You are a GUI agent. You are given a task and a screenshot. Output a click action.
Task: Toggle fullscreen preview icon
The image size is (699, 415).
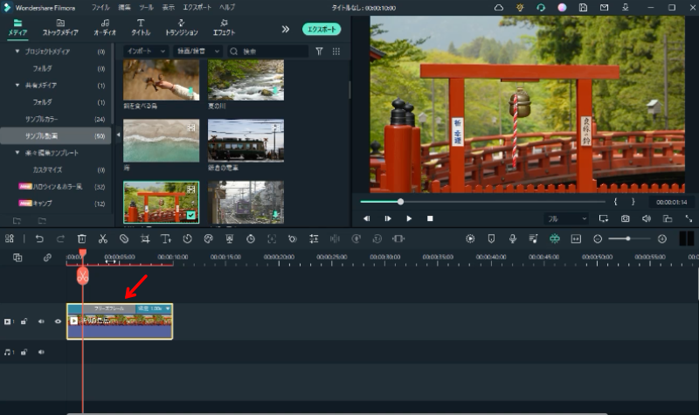[x=689, y=218]
